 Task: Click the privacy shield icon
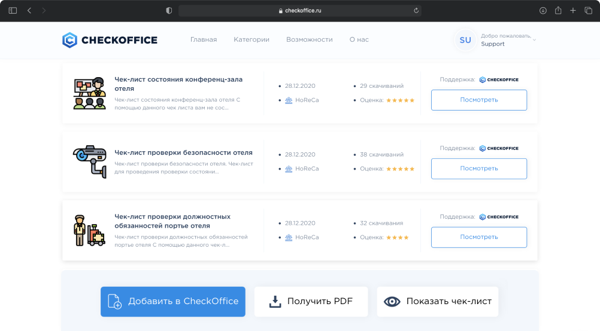[x=169, y=11]
